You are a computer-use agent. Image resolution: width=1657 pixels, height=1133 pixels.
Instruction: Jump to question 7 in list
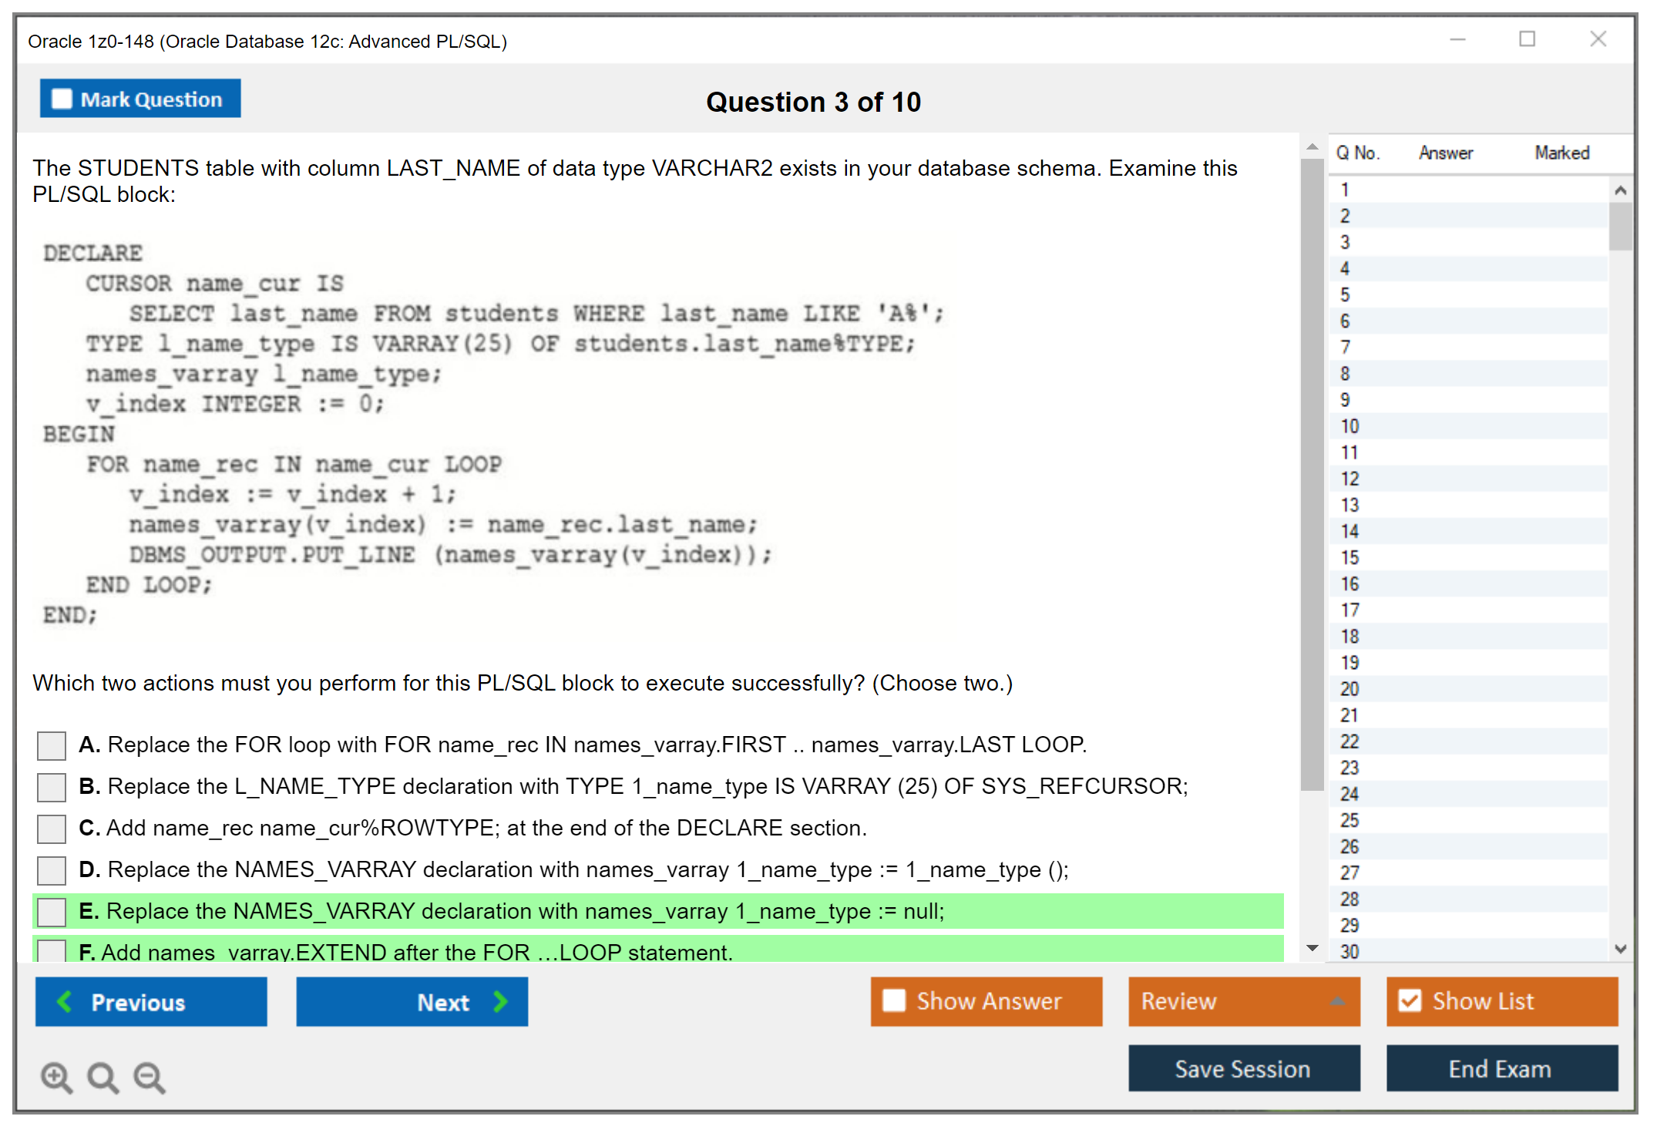(x=1346, y=348)
